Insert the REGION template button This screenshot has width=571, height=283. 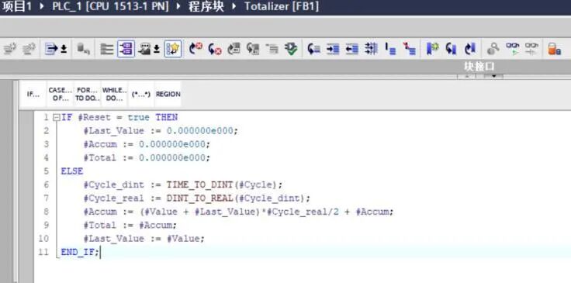pos(168,95)
